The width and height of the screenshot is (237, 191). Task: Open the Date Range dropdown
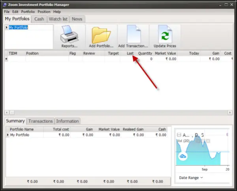coord(191,178)
